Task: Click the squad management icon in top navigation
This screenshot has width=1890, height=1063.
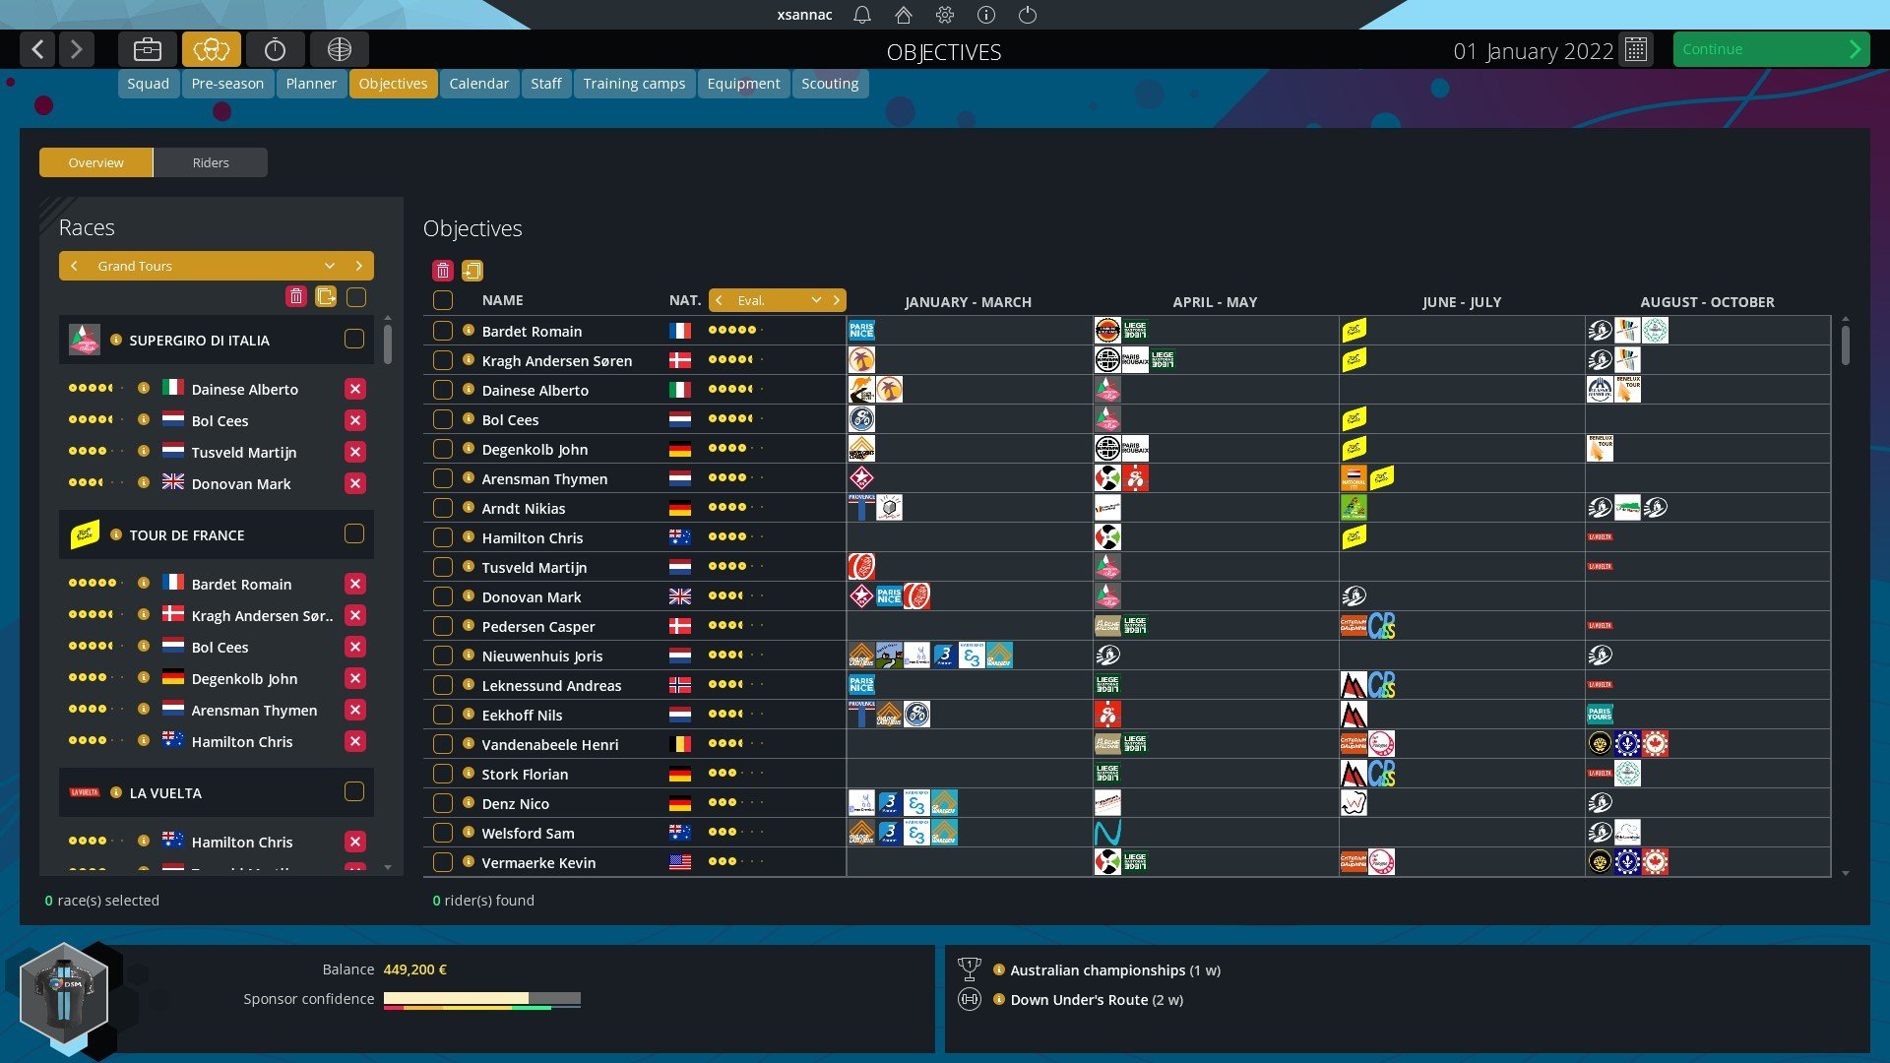Action: (147, 48)
